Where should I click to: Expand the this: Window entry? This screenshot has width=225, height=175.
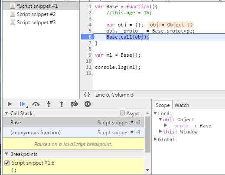coord(160,131)
